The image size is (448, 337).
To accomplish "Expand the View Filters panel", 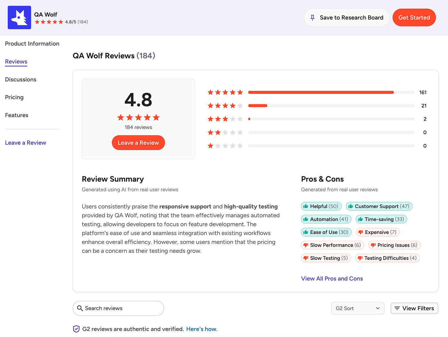I will tap(414, 308).
